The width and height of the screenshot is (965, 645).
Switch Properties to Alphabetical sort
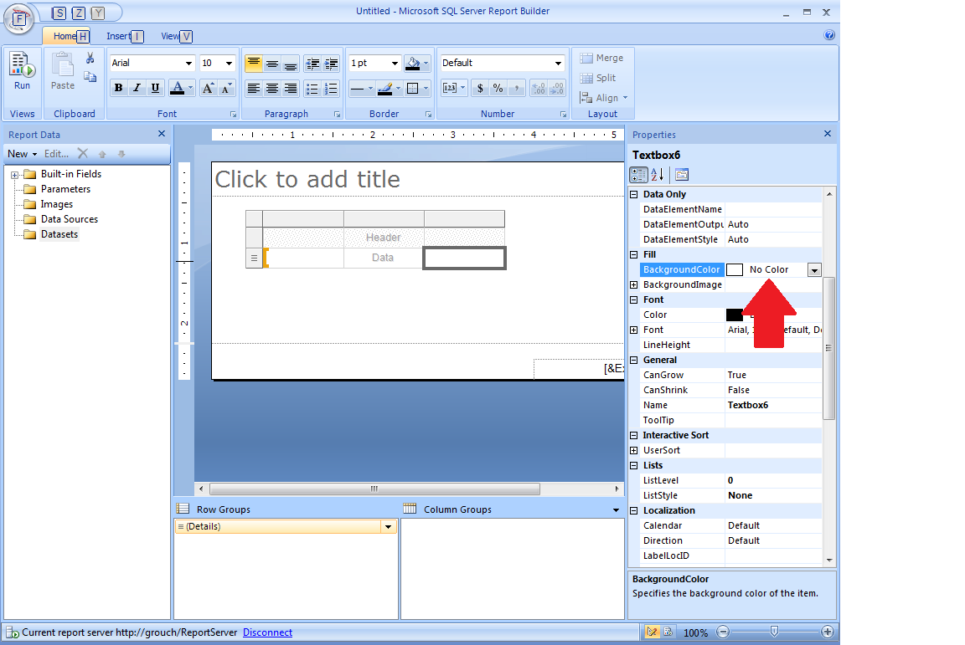(658, 175)
